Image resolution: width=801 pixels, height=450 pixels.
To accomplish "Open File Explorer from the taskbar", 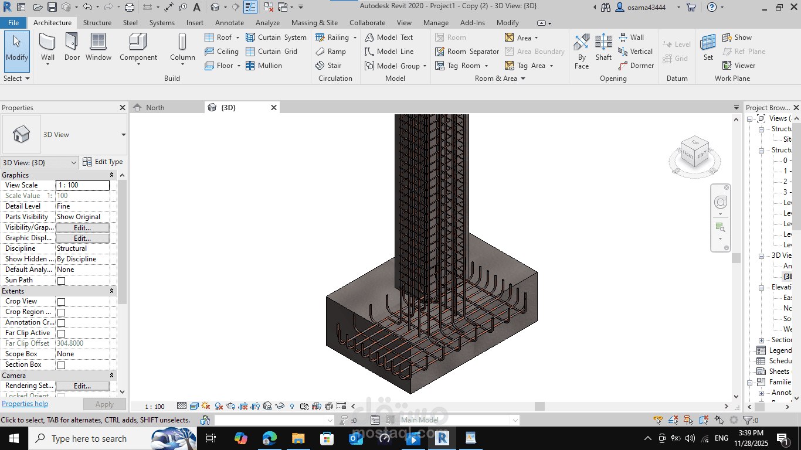I will [298, 438].
